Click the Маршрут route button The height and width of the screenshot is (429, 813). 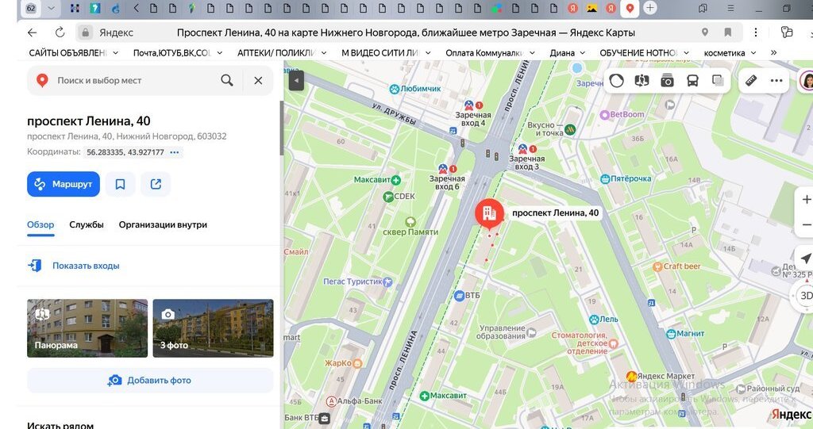pos(64,184)
